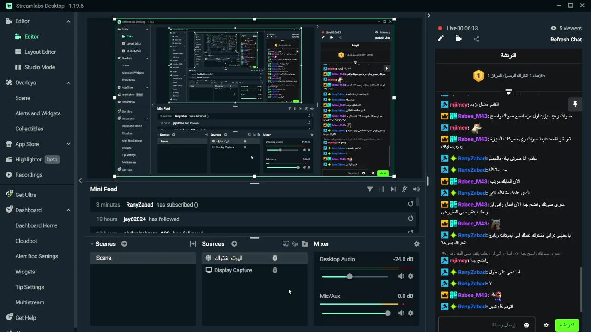
Task: Open Desktop Audio settings gear
Action: click(x=410, y=276)
